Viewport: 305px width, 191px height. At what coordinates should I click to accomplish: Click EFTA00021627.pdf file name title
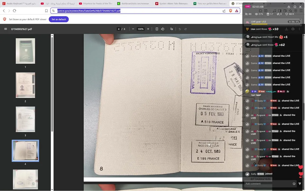coord(22,29)
